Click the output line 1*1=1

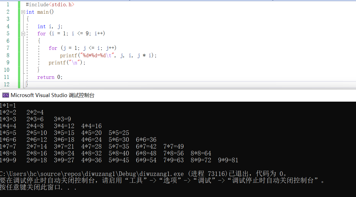(8, 105)
